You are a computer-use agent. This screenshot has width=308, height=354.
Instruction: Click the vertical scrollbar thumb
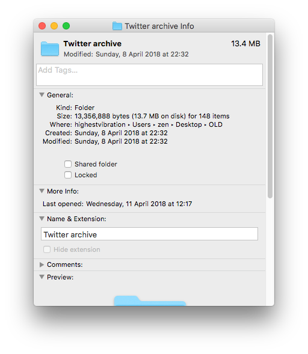[270, 116]
